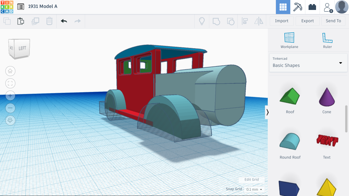Select the Workplane tool

[x=289, y=40]
